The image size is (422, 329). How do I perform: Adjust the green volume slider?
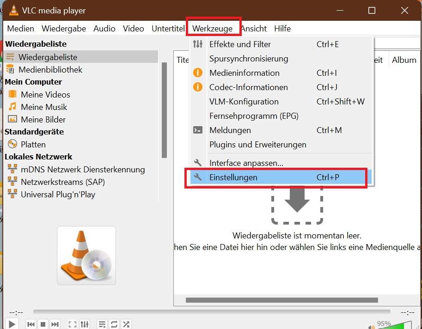(x=395, y=325)
